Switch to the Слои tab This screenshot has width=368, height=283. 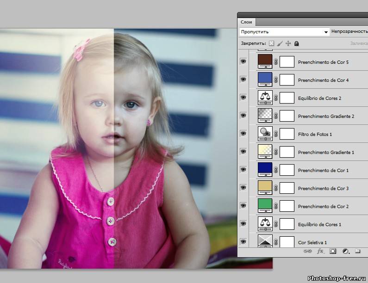(x=246, y=22)
